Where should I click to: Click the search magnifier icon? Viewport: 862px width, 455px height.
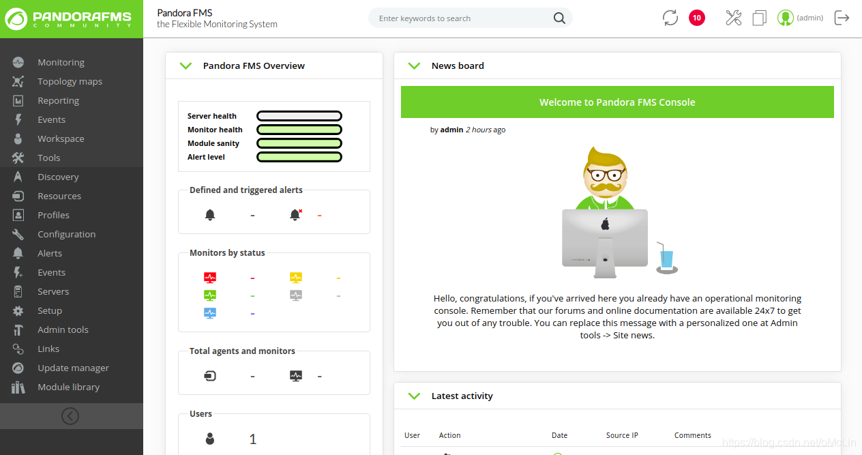tap(559, 18)
